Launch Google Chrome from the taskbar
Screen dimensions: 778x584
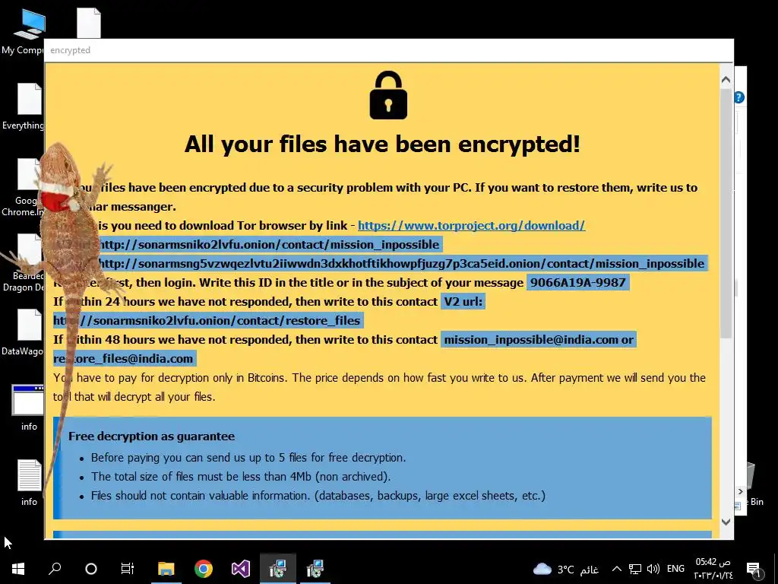pyautogui.click(x=204, y=569)
